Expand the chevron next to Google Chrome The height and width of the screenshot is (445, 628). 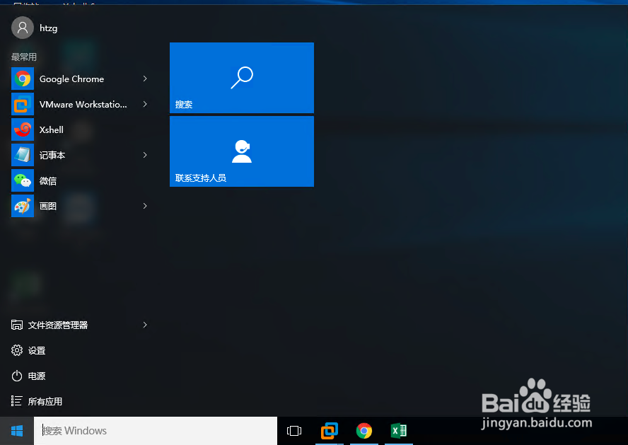145,79
